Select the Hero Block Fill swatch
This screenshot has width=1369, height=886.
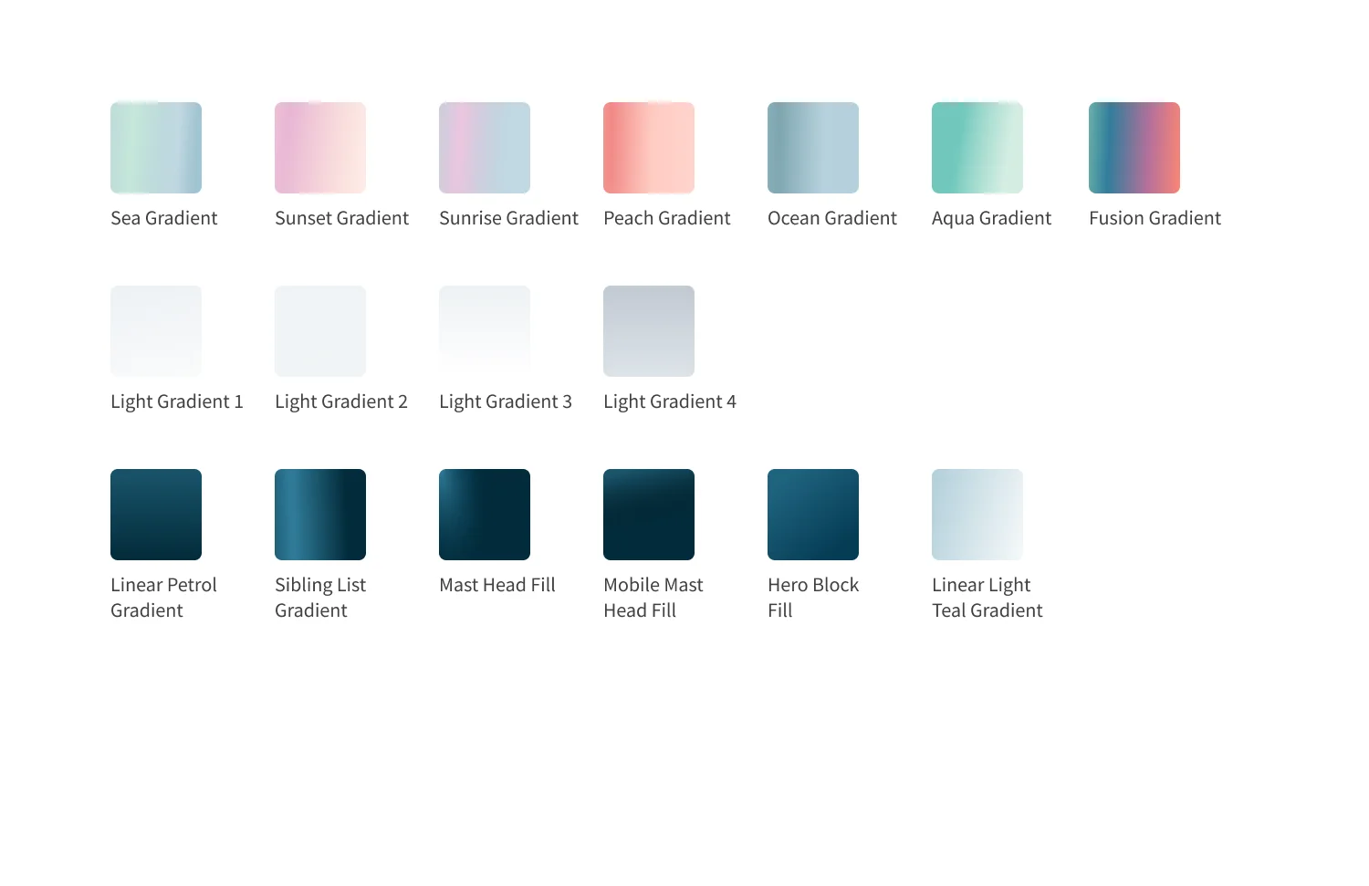pyautogui.click(x=813, y=515)
